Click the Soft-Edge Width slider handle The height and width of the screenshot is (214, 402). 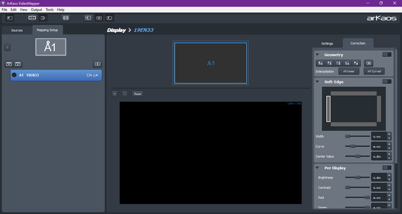[x=348, y=136]
